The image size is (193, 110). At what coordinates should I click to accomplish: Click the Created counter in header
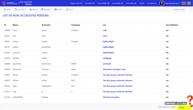(103, 3)
